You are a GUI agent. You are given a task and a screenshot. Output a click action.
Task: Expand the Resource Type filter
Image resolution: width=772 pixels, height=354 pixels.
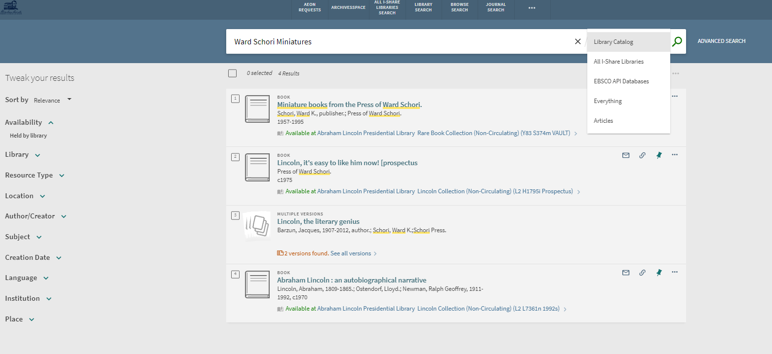(x=35, y=176)
